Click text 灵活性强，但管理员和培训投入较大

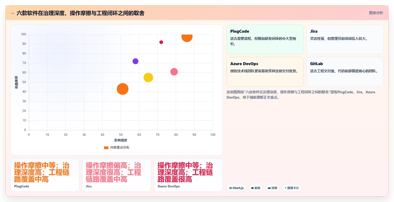click(339, 39)
